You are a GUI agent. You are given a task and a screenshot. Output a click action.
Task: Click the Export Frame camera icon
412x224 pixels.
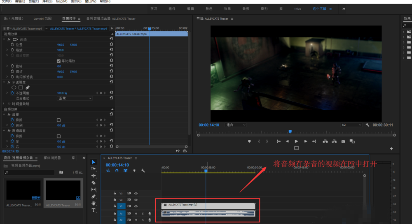point(343,141)
